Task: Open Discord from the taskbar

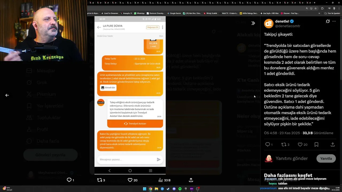Action: click(174, 189)
